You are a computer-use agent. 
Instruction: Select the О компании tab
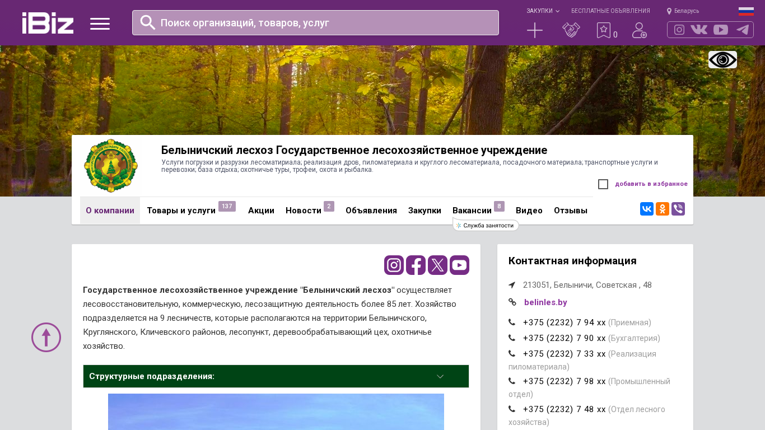click(x=110, y=211)
